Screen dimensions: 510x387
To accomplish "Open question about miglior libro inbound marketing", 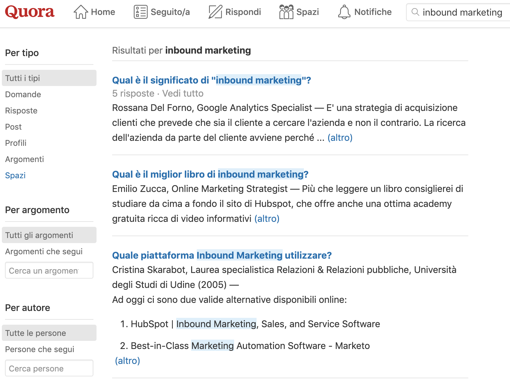I will (210, 174).
